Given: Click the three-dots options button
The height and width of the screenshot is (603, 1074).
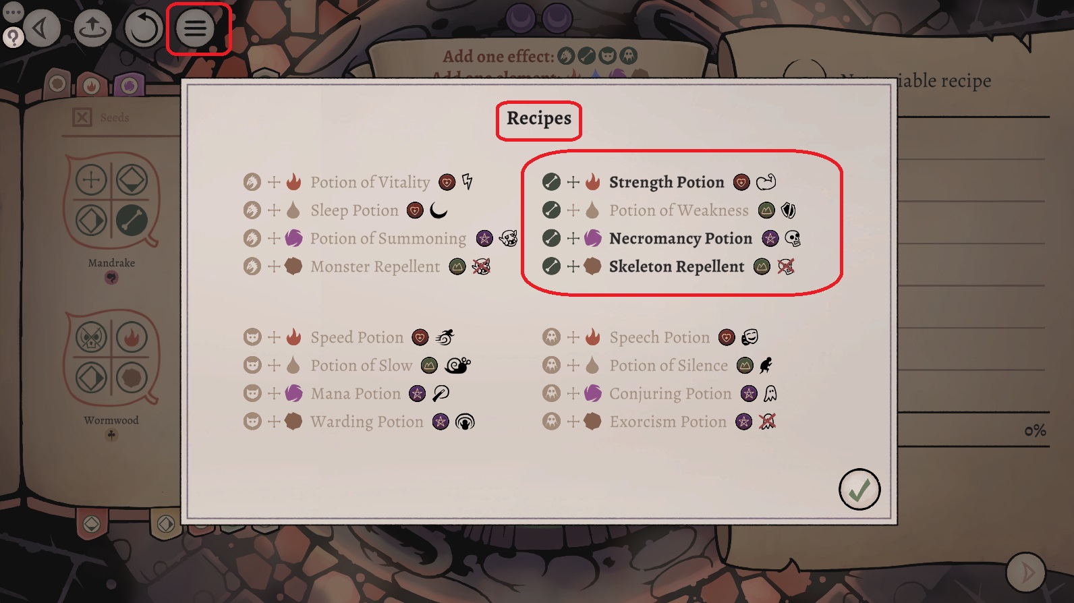Looking at the screenshot, I should click(13, 12).
